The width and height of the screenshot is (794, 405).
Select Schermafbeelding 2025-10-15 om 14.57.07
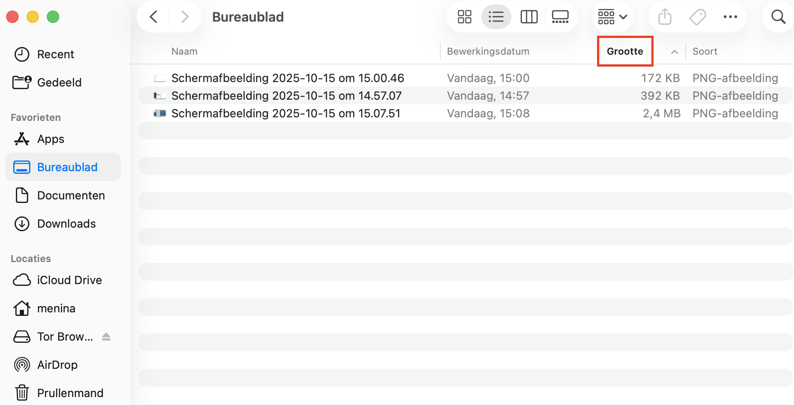pyautogui.click(x=287, y=95)
